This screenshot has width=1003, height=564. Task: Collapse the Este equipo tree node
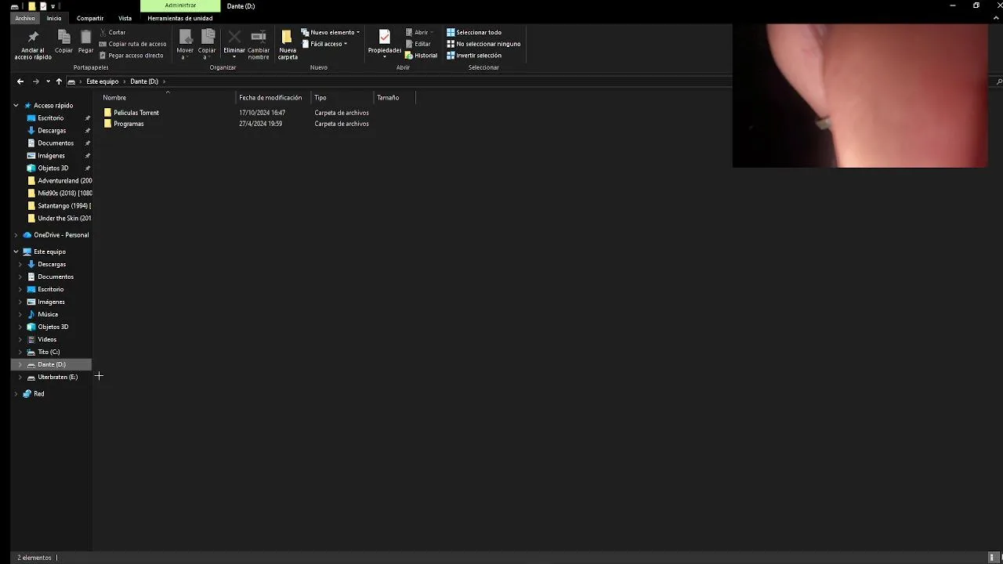coord(16,251)
